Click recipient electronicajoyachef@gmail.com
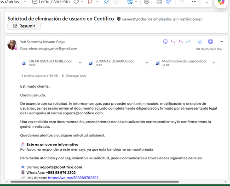The image size is (230, 186). 53,49
